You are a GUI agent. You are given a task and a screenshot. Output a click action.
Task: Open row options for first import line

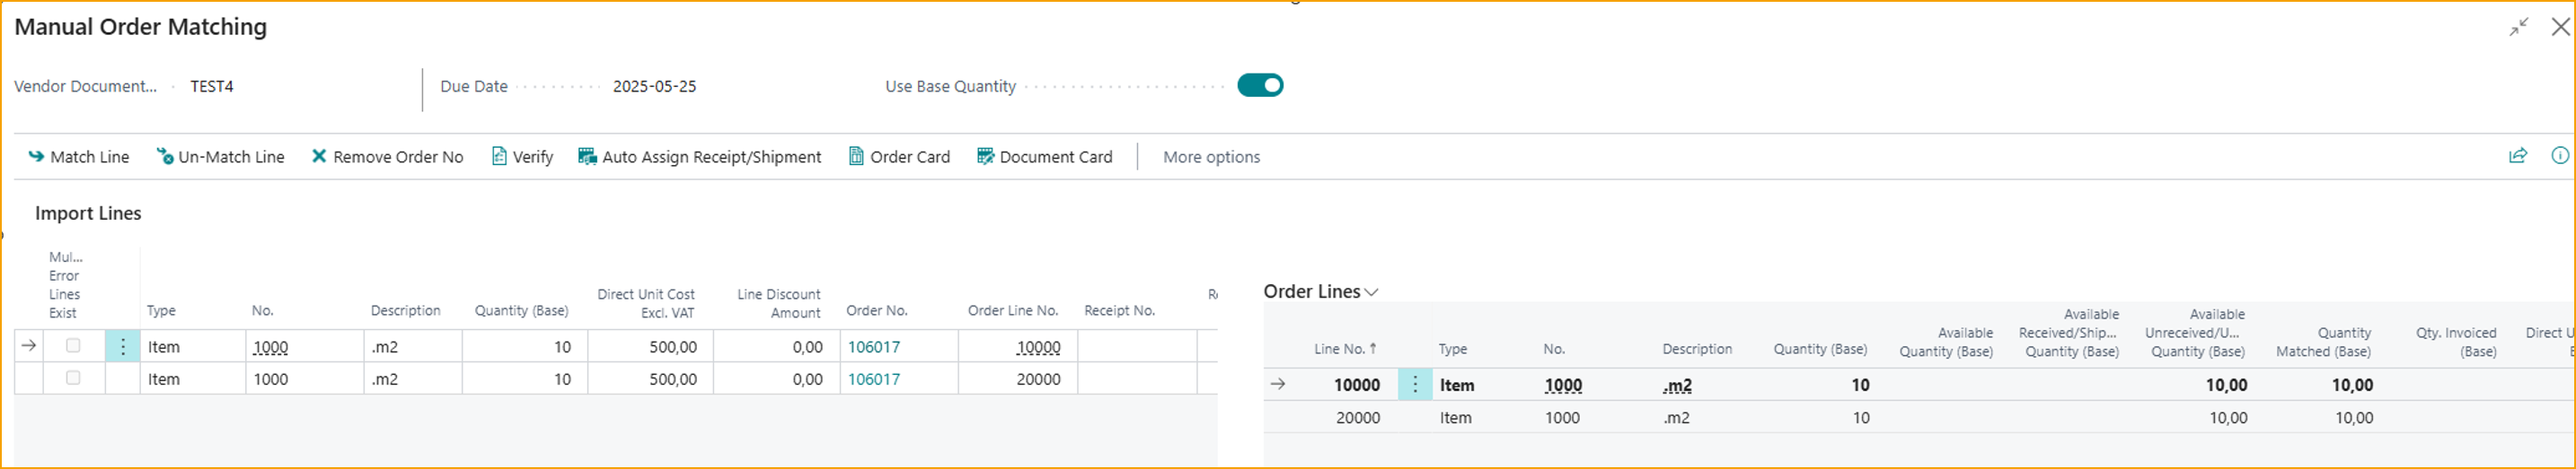click(x=123, y=346)
